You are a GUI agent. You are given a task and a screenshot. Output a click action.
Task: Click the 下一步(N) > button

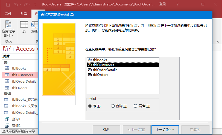click(x=163, y=129)
